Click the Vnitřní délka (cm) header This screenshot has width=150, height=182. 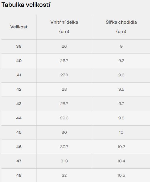[x=64, y=27]
